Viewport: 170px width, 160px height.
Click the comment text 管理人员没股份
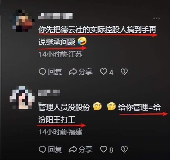(64, 107)
